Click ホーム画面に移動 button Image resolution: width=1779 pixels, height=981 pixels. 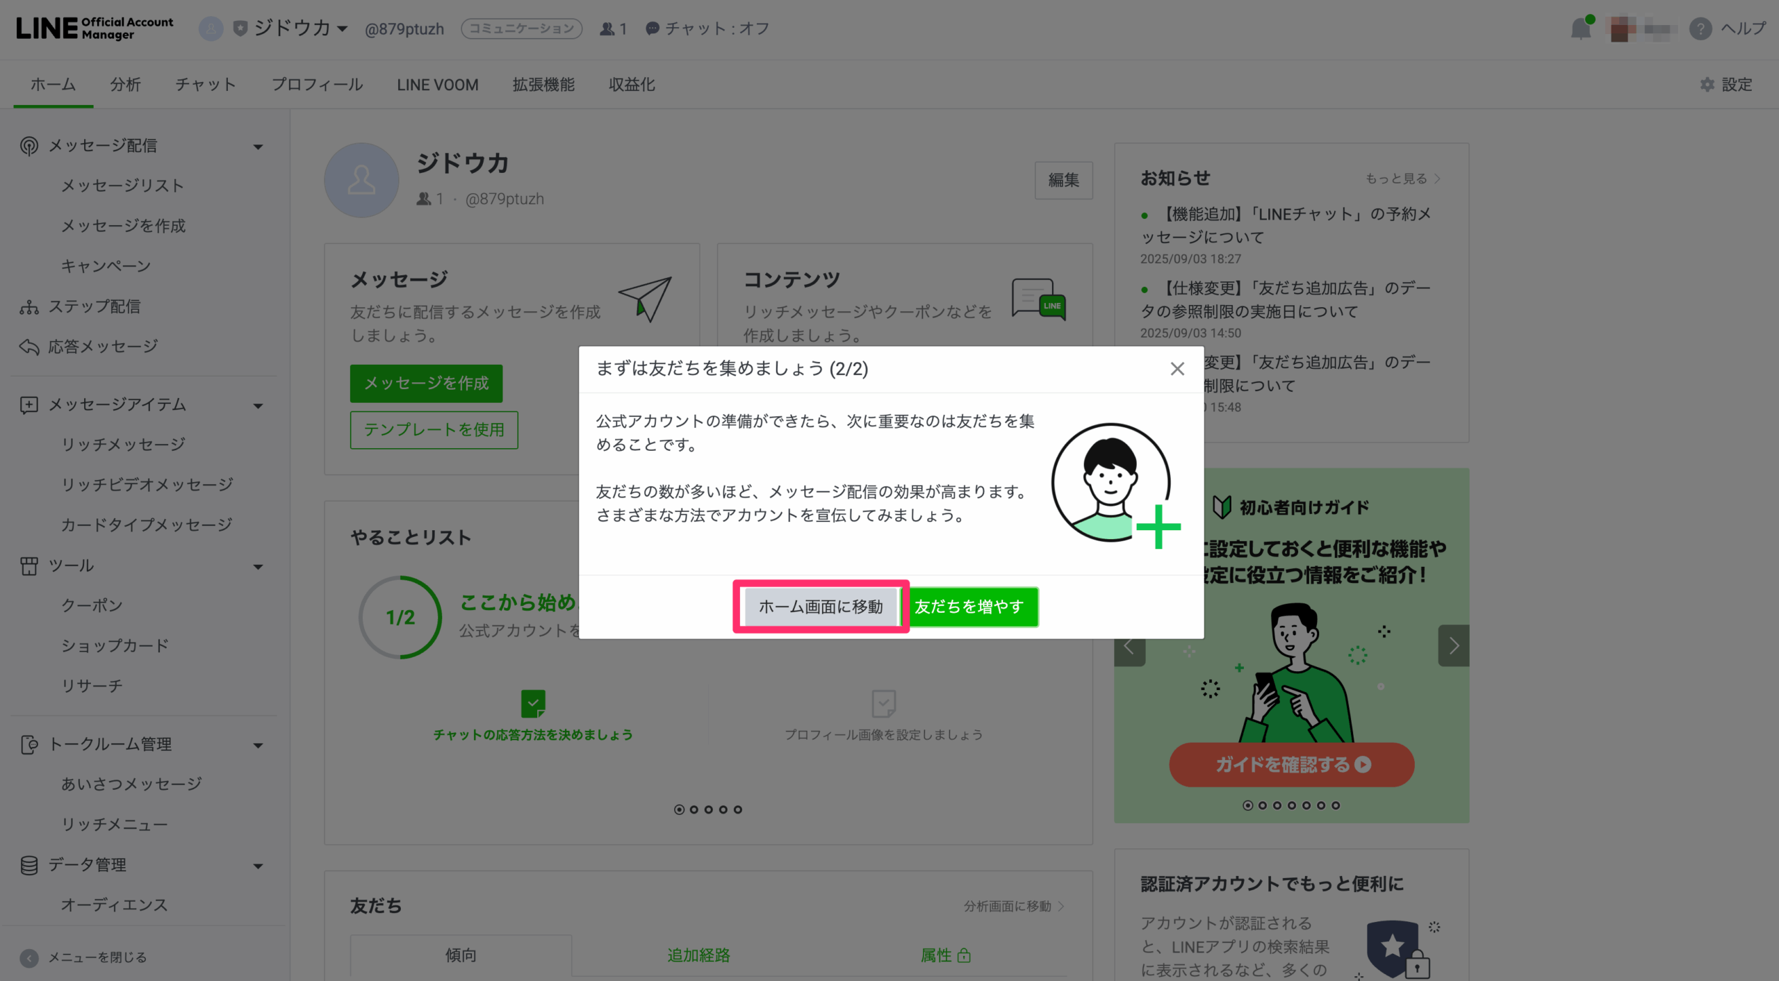point(821,607)
